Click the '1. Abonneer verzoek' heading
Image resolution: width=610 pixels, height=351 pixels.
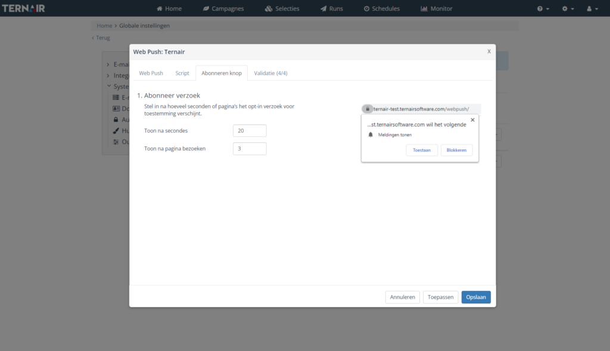coord(169,95)
